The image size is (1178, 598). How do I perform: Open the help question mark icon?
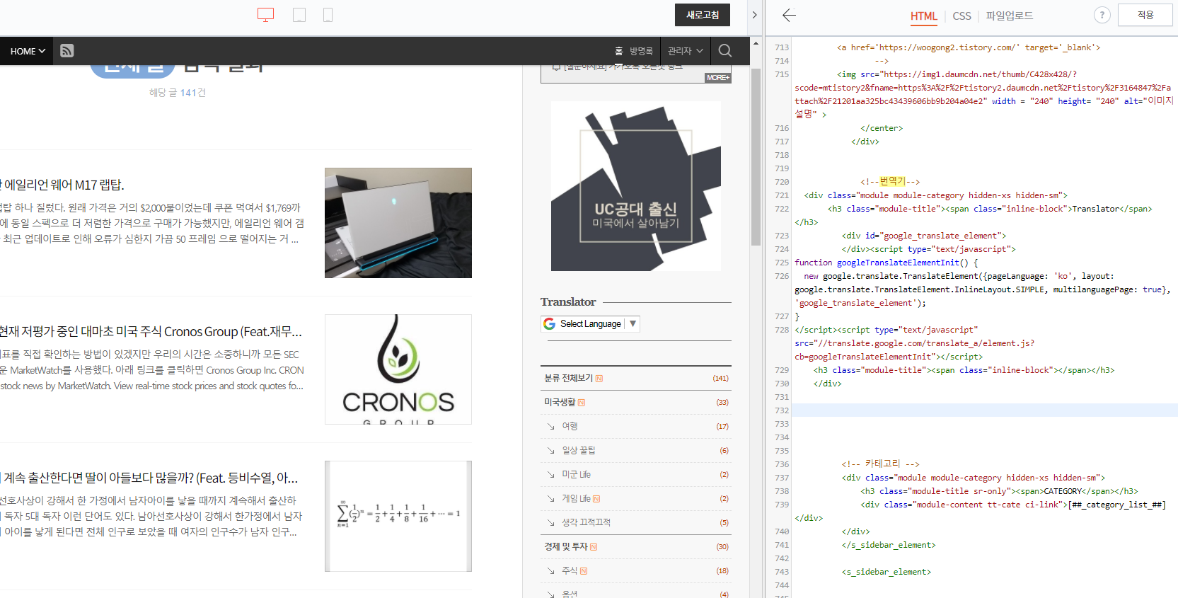(1102, 15)
